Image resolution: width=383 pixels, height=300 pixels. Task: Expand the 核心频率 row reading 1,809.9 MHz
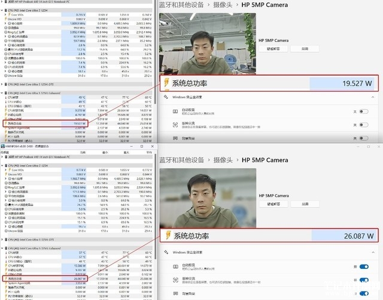tap(5, 23)
